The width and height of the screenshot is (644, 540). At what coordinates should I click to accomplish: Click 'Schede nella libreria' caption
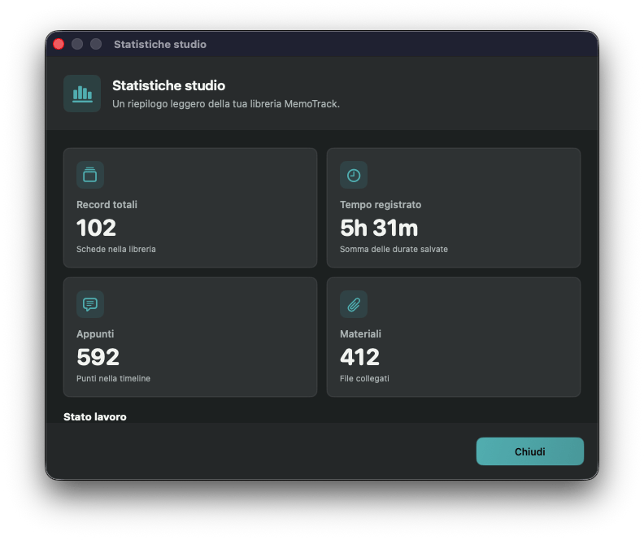(115, 250)
